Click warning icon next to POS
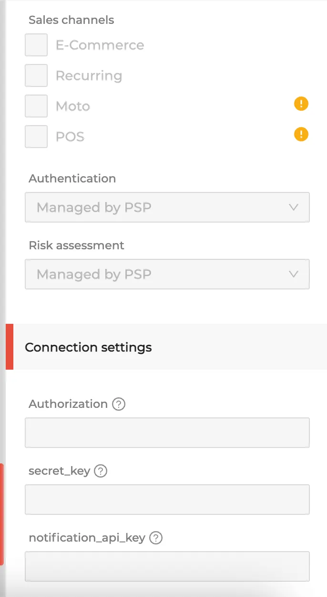The height and width of the screenshot is (597, 327). [301, 134]
